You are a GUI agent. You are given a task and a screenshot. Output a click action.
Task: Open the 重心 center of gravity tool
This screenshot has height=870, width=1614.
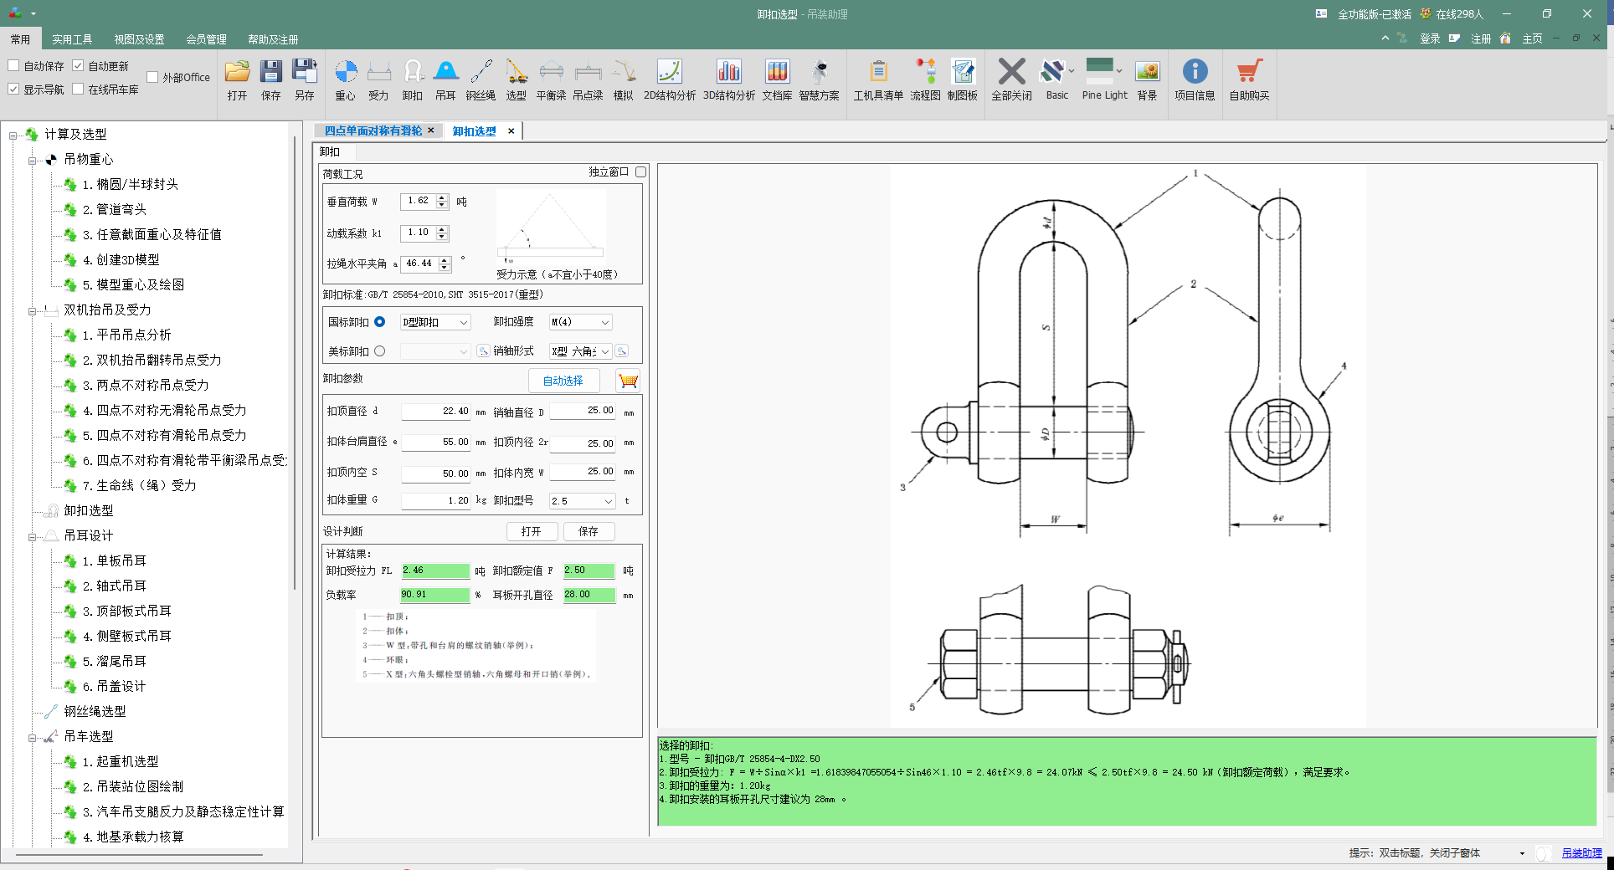point(346,80)
